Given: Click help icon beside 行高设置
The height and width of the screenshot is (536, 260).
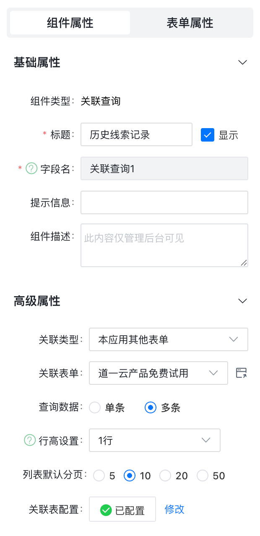Looking at the screenshot, I should pyautogui.click(x=30, y=441).
